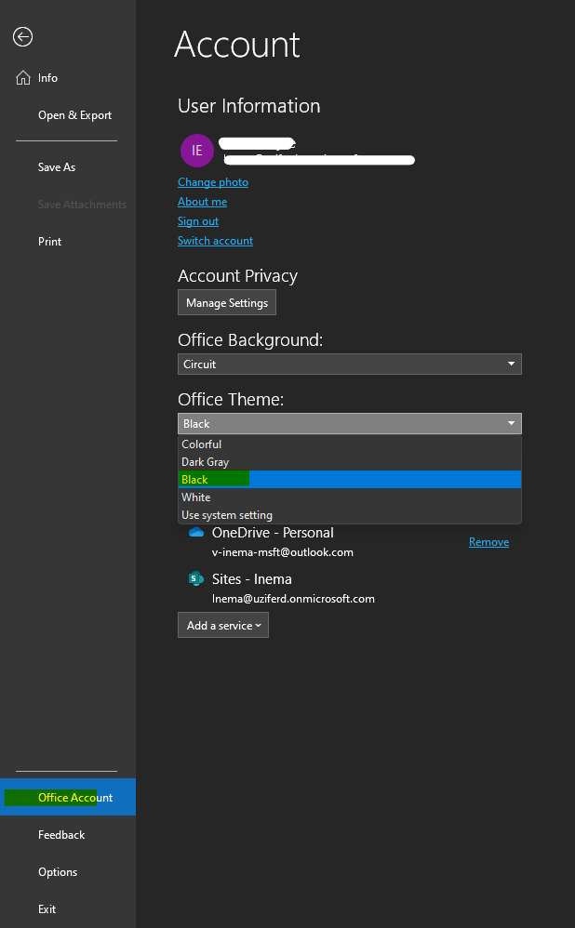
Task: Click the back arrow icon
Action: coord(22,36)
